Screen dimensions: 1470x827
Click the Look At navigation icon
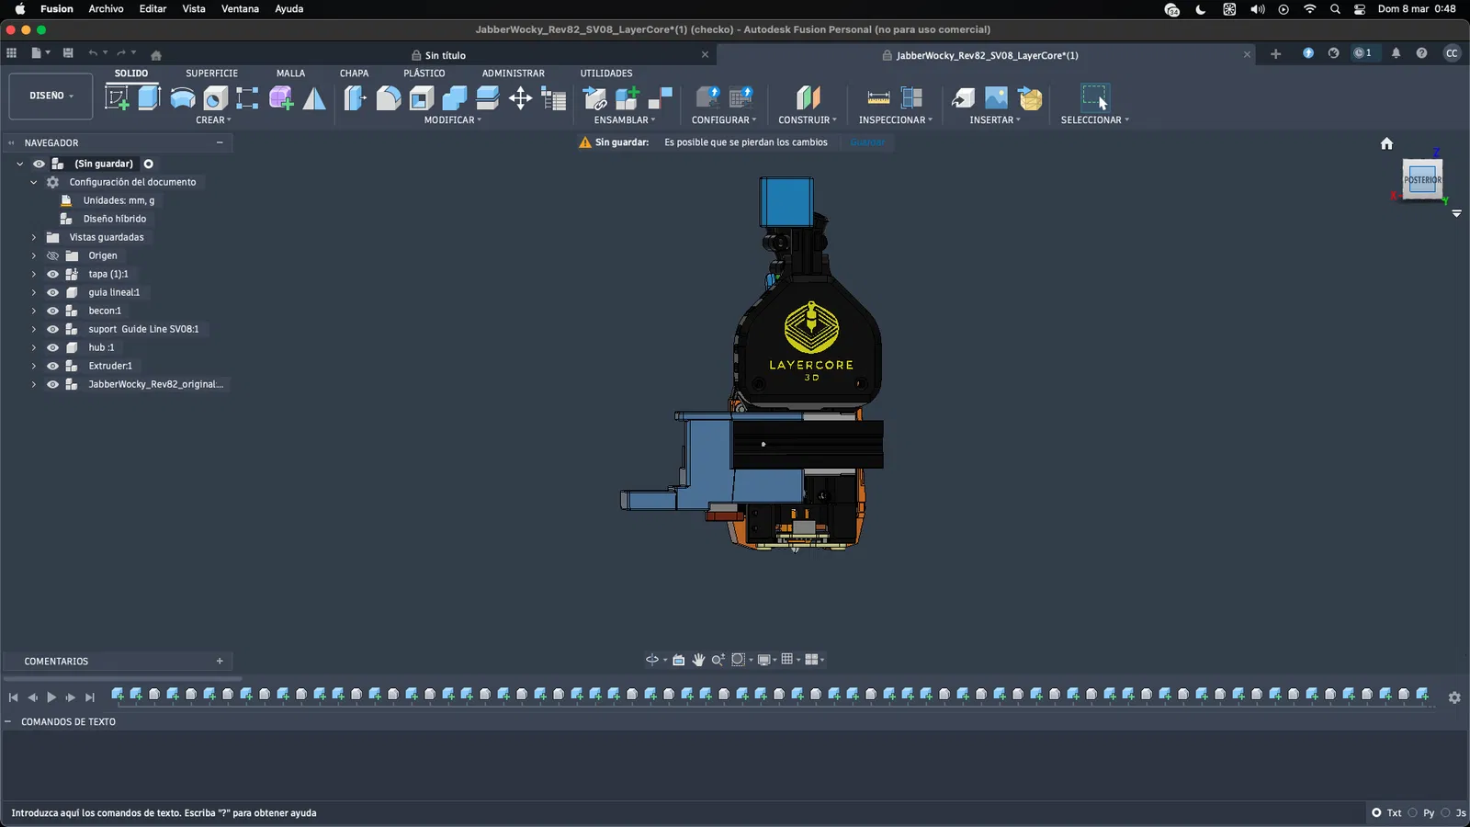pos(679,660)
